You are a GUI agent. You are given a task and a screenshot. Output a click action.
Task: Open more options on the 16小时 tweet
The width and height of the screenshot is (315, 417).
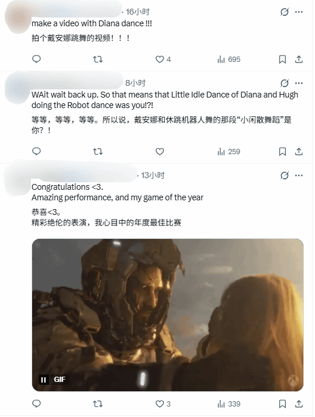[x=299, y=12]
